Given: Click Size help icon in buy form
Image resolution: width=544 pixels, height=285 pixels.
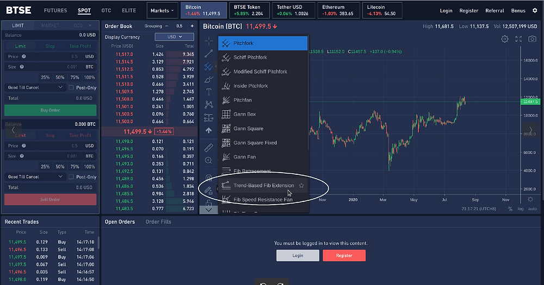Looking at the screenshot, I should tap(22, 67).
